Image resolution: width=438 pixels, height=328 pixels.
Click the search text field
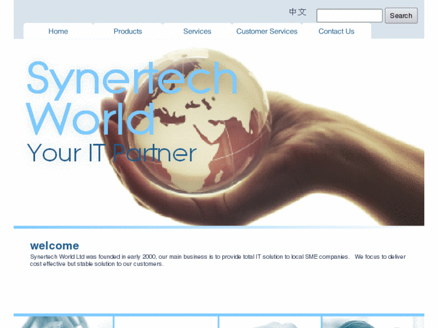(x=349, y=16)
